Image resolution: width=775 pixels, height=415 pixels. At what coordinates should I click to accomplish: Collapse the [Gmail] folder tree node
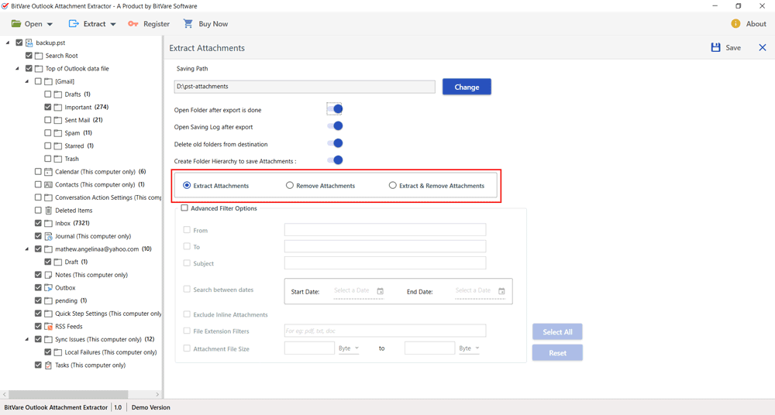27,81
